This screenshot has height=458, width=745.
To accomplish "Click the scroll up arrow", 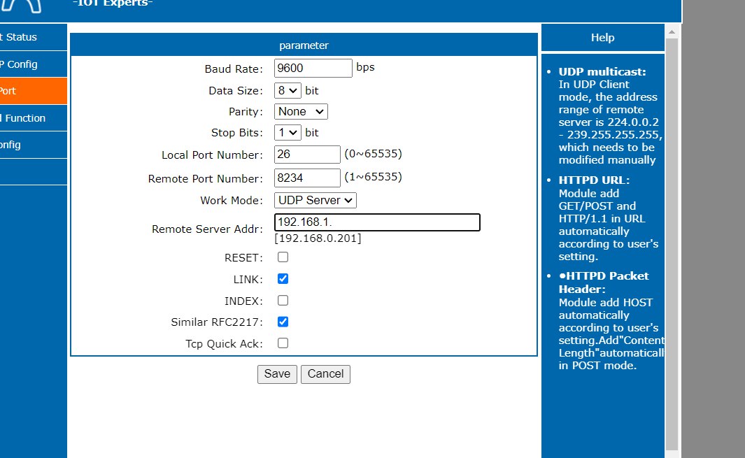I will click(x=672, y=32).
